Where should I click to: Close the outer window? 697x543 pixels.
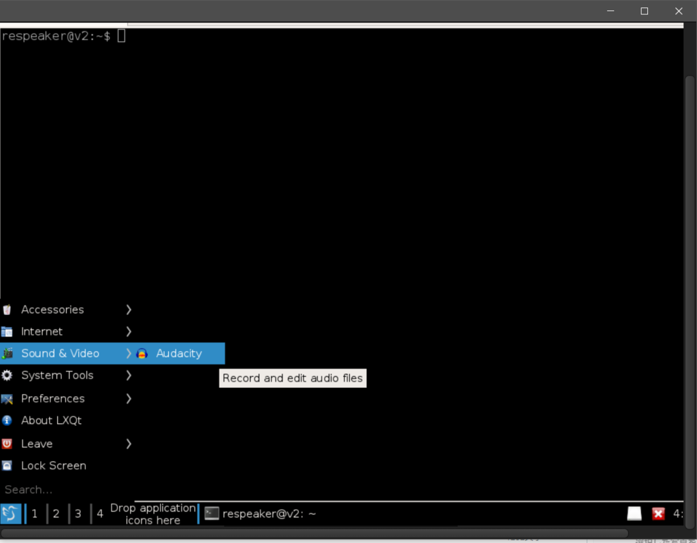tap(679, 11)
